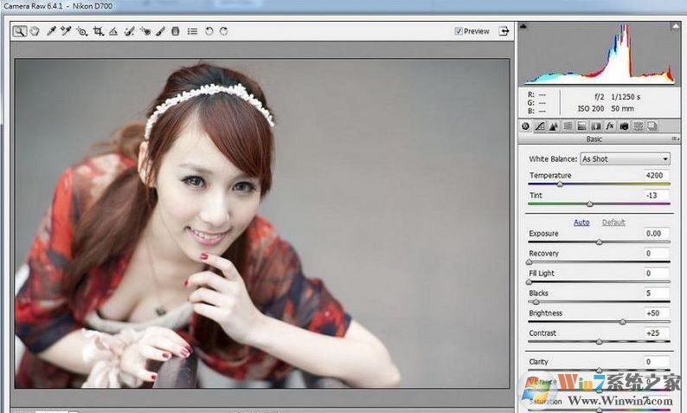Click the 'ISO 200 50 mm' info text

point(606,108)
